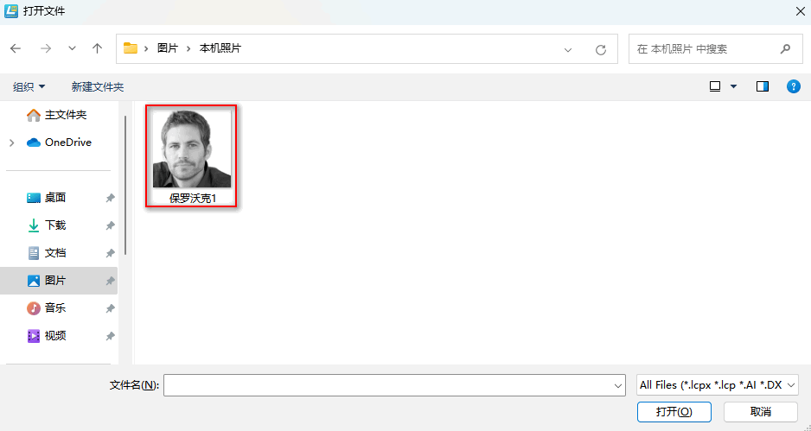Refresh the current folder view
Image resolution: width=811 pixels, height=431 pixels.
coord(601,49)
